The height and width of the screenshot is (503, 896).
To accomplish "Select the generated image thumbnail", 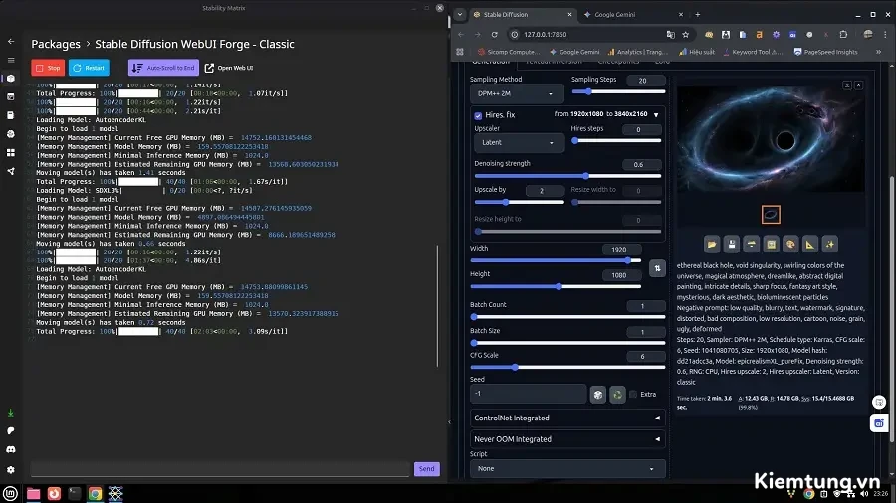I will pyautogui.click(x=771, y=215).
